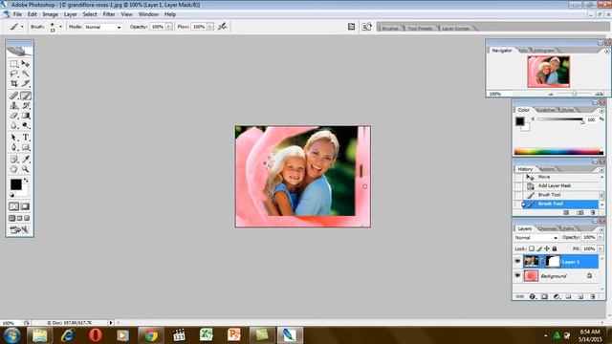Open the Filter menu
The width and height of the screenshot is (612, 344).
(x=109, y=14)
